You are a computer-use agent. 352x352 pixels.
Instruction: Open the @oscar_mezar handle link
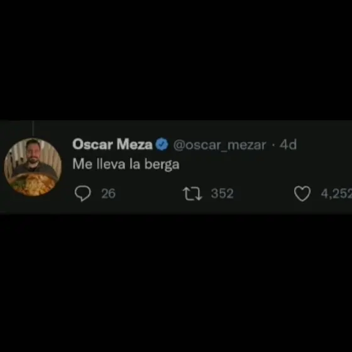click(x=220, y=145)
